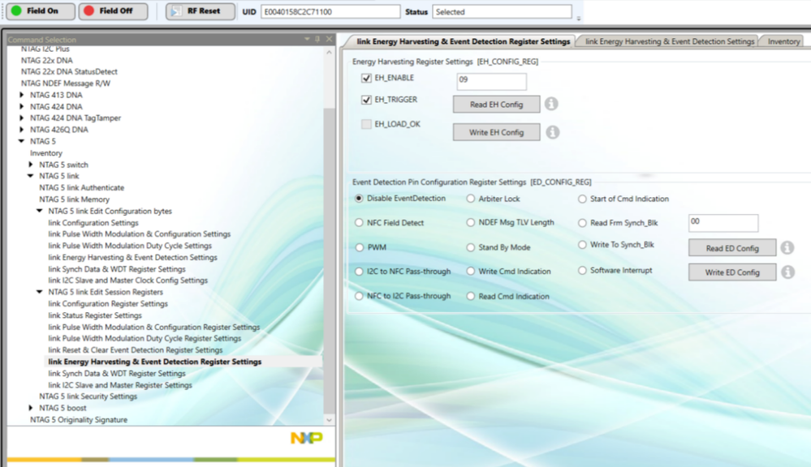This screenshot has height=467, width=811.
Task: Select I2C to NFC Pass-through option
Action: pyautogui.click(x=359, y=272)
